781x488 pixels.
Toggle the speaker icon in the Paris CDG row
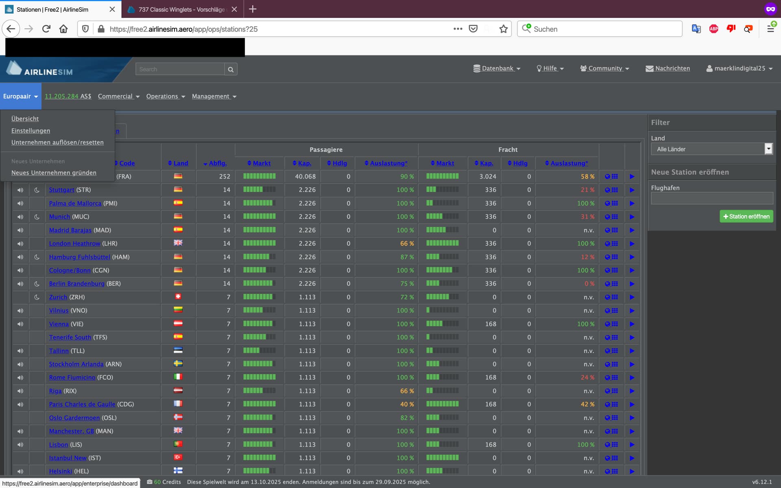20,404
